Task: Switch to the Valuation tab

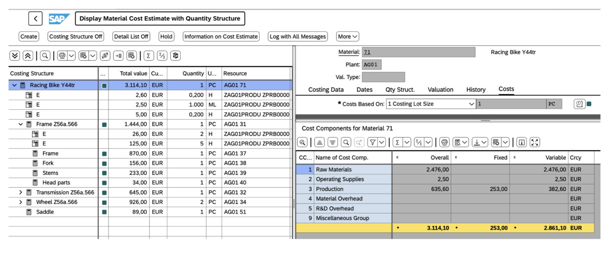Action: click(440, 90)
